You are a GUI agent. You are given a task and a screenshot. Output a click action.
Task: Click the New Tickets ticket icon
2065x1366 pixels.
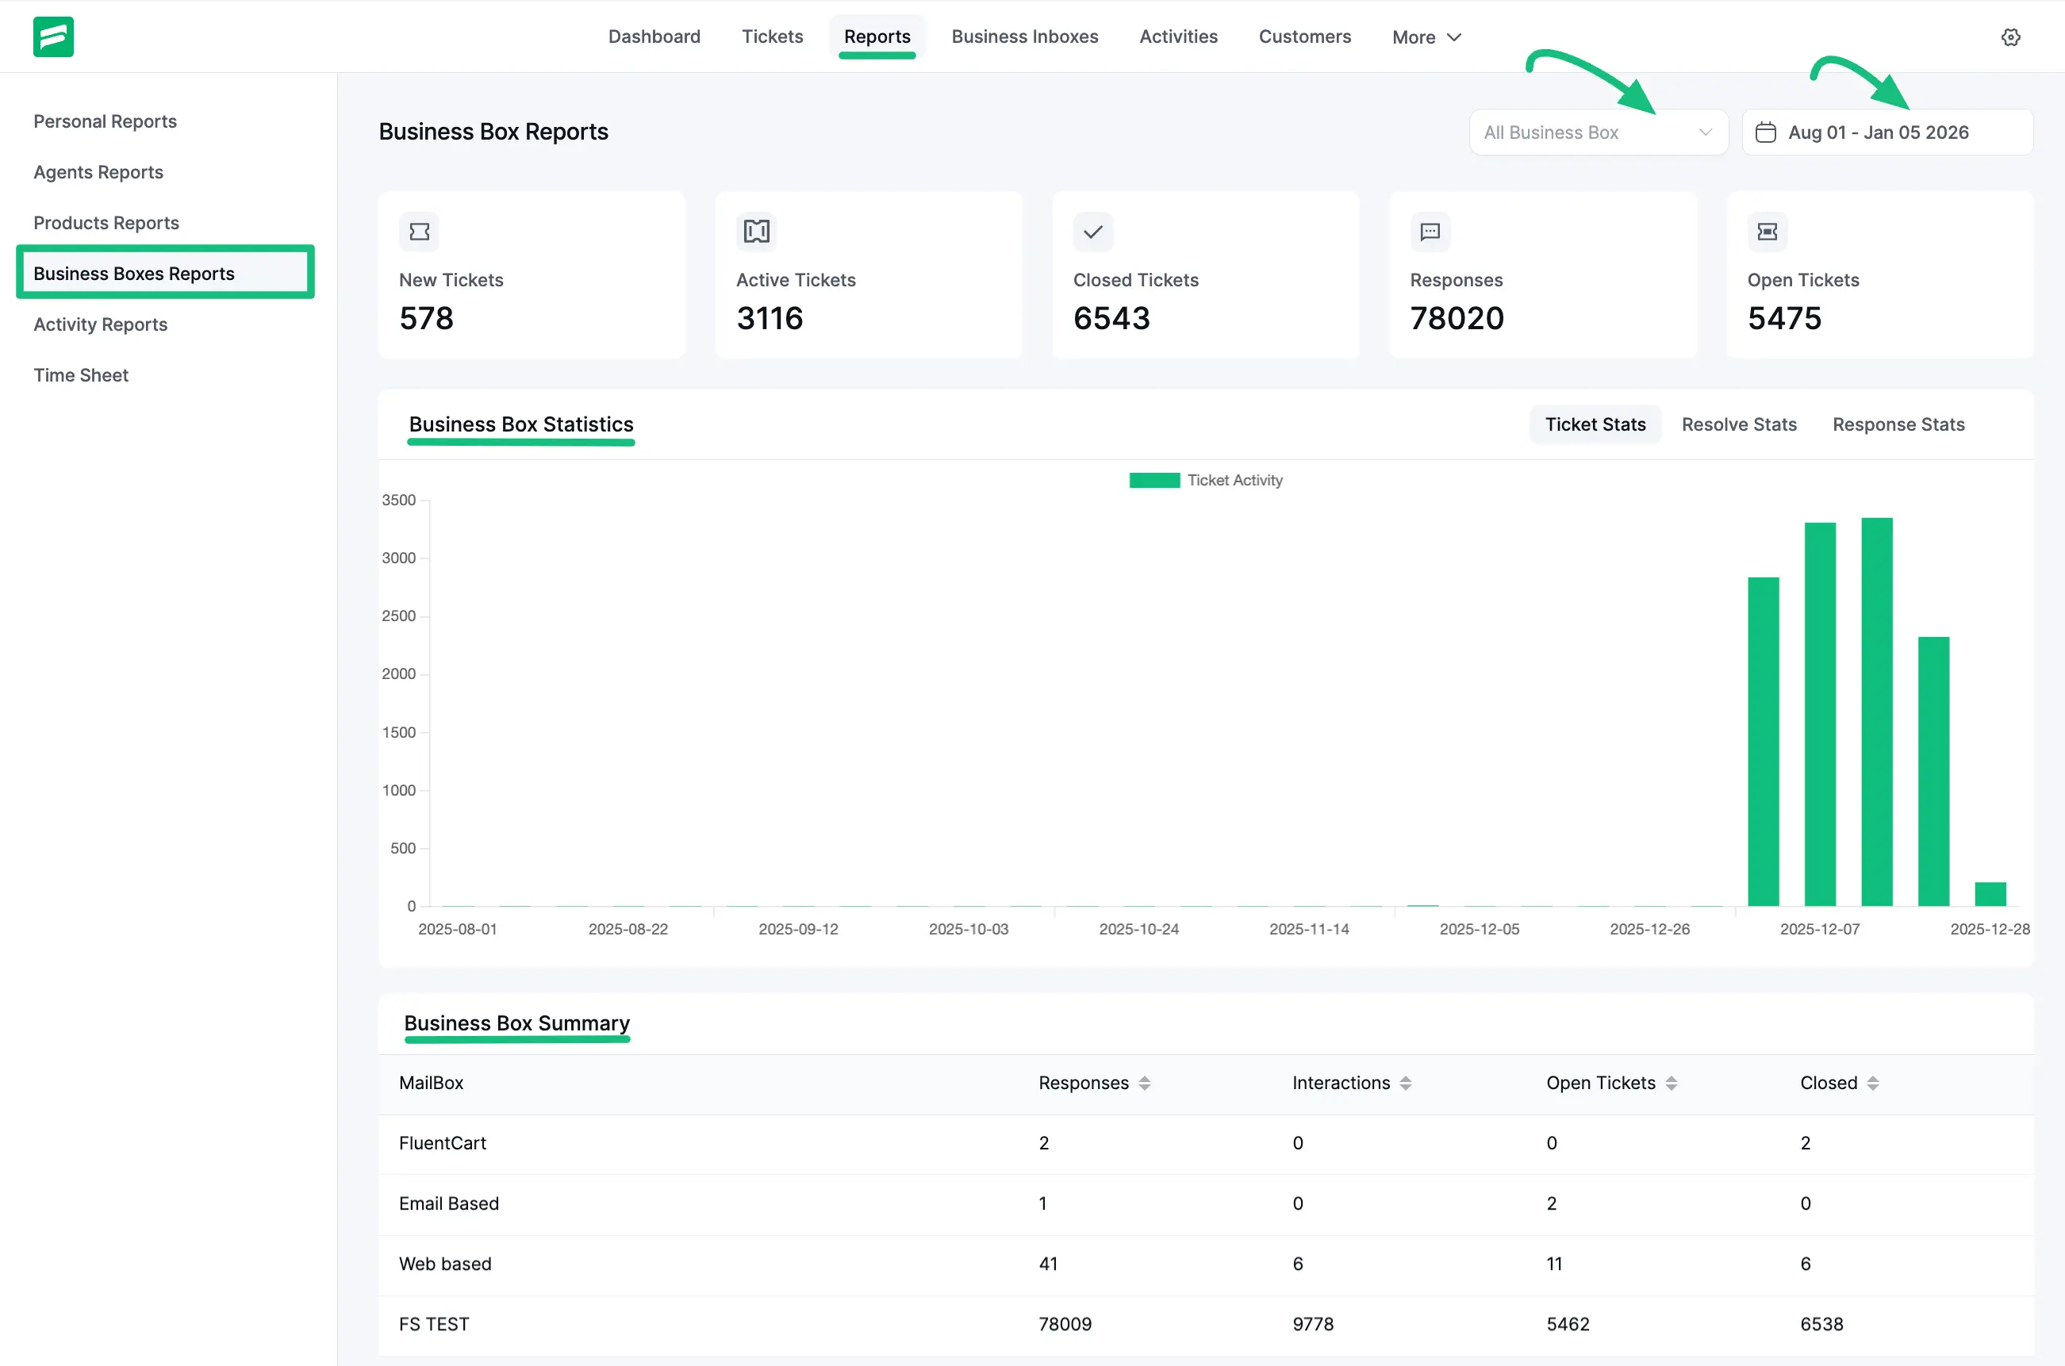pos(419,231)
